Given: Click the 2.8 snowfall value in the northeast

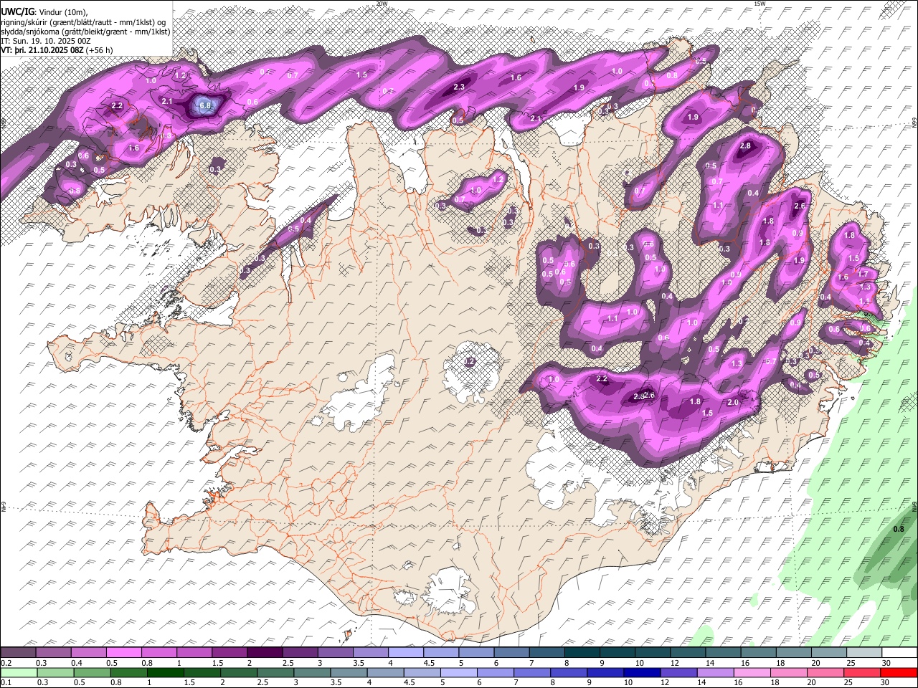Looking at the screenshot, I should point(745,146).
